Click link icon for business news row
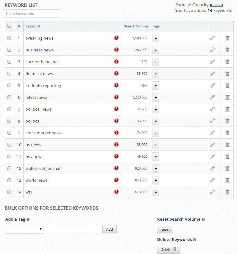Image resolution: width=238 pixels, height=254 pixels. point(212,50)
